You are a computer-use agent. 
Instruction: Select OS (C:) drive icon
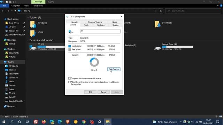coord(33,48)
